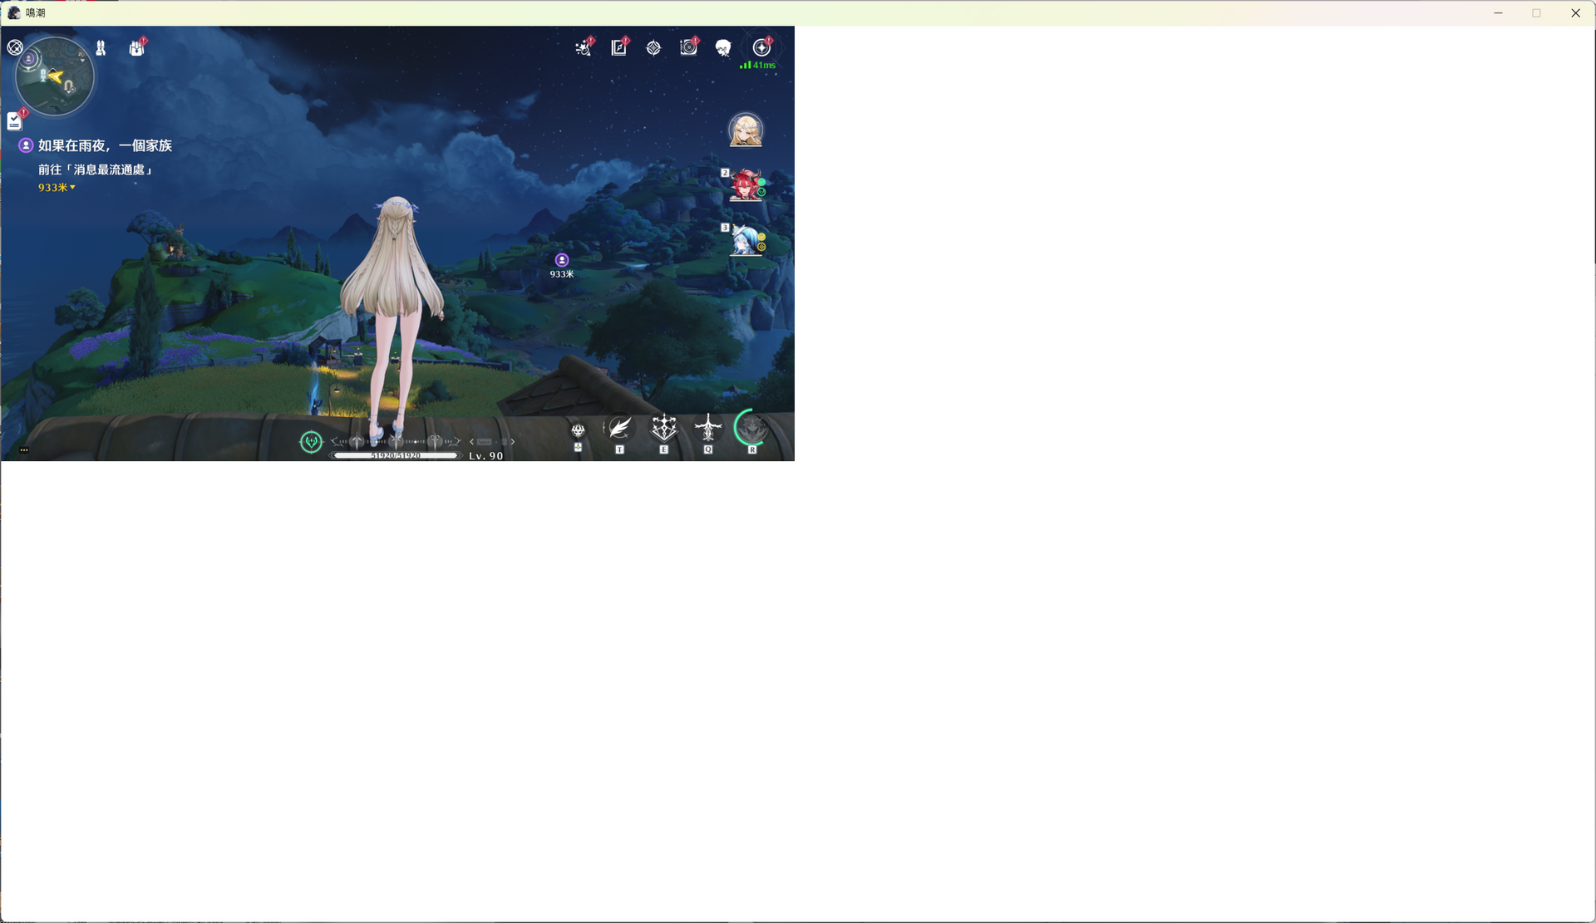Close the 鳴潮 window

pos(1575,13)
